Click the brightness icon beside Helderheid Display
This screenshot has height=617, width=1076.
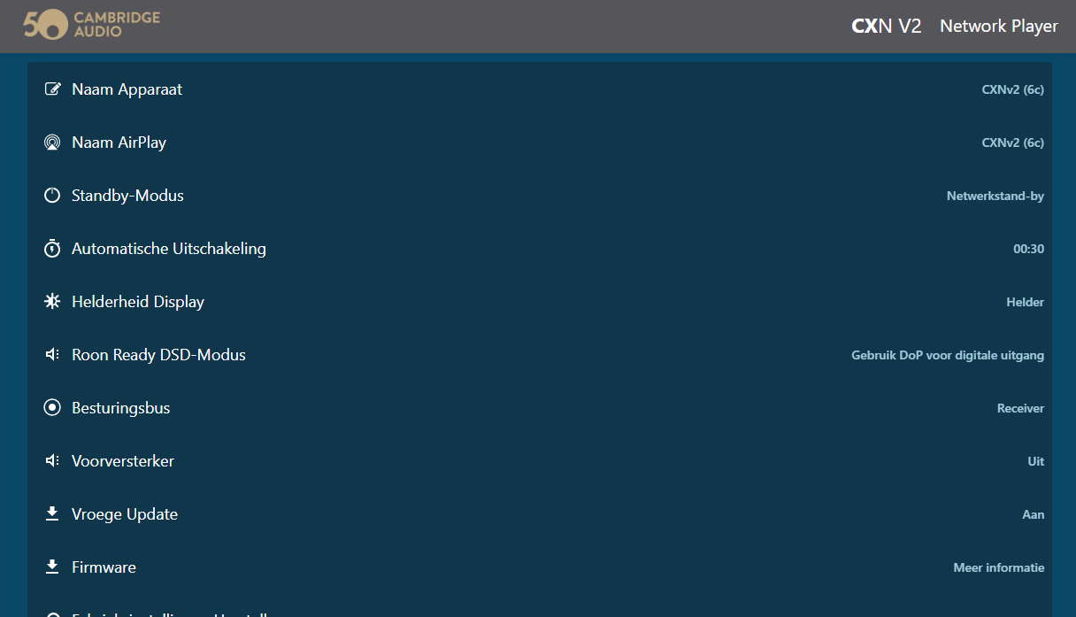(52, 302)
